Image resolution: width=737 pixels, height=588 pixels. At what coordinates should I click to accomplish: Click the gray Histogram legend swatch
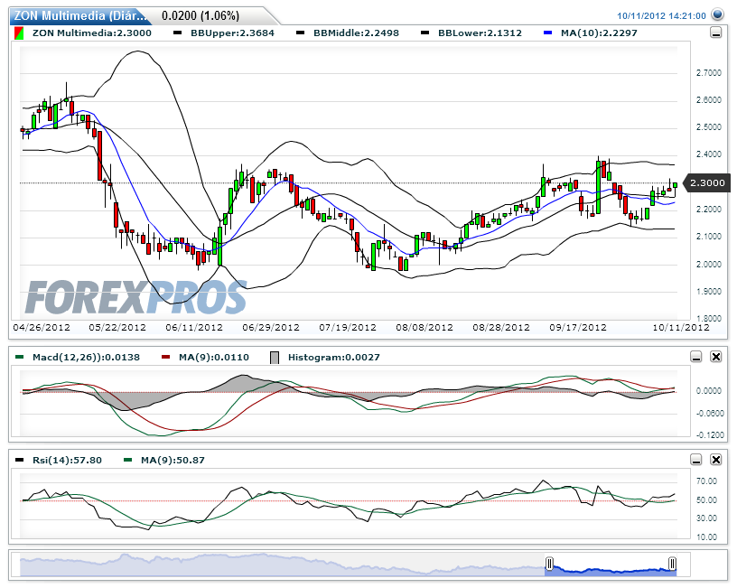pyautogui.click(x=275, y=358)
